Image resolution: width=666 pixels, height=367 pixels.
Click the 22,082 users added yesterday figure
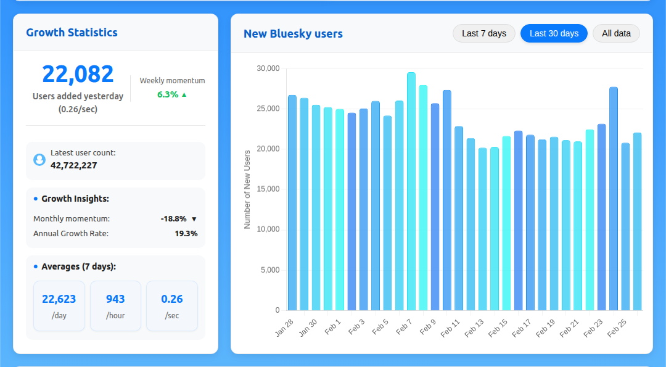tap(78, 74)
